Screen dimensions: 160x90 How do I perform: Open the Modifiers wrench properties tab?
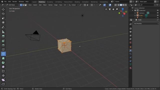point(130,50)
